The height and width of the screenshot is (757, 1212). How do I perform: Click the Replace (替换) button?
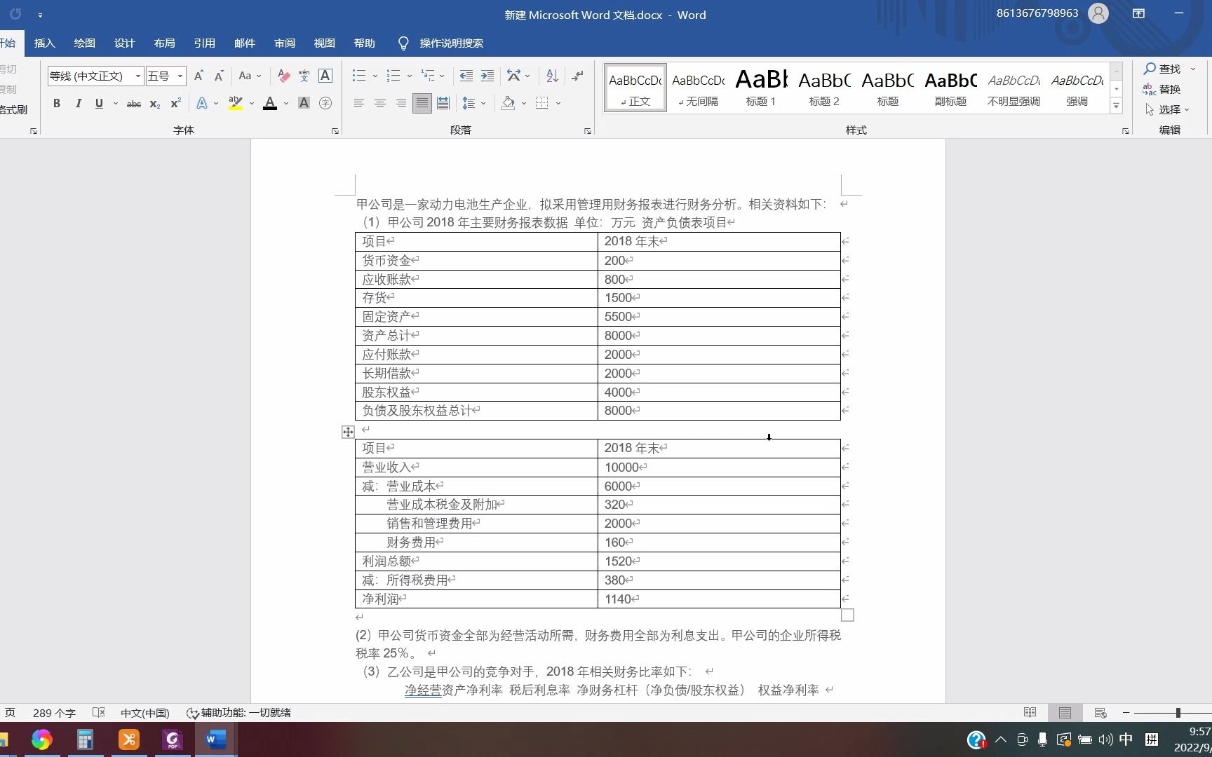coord(1162,89)
